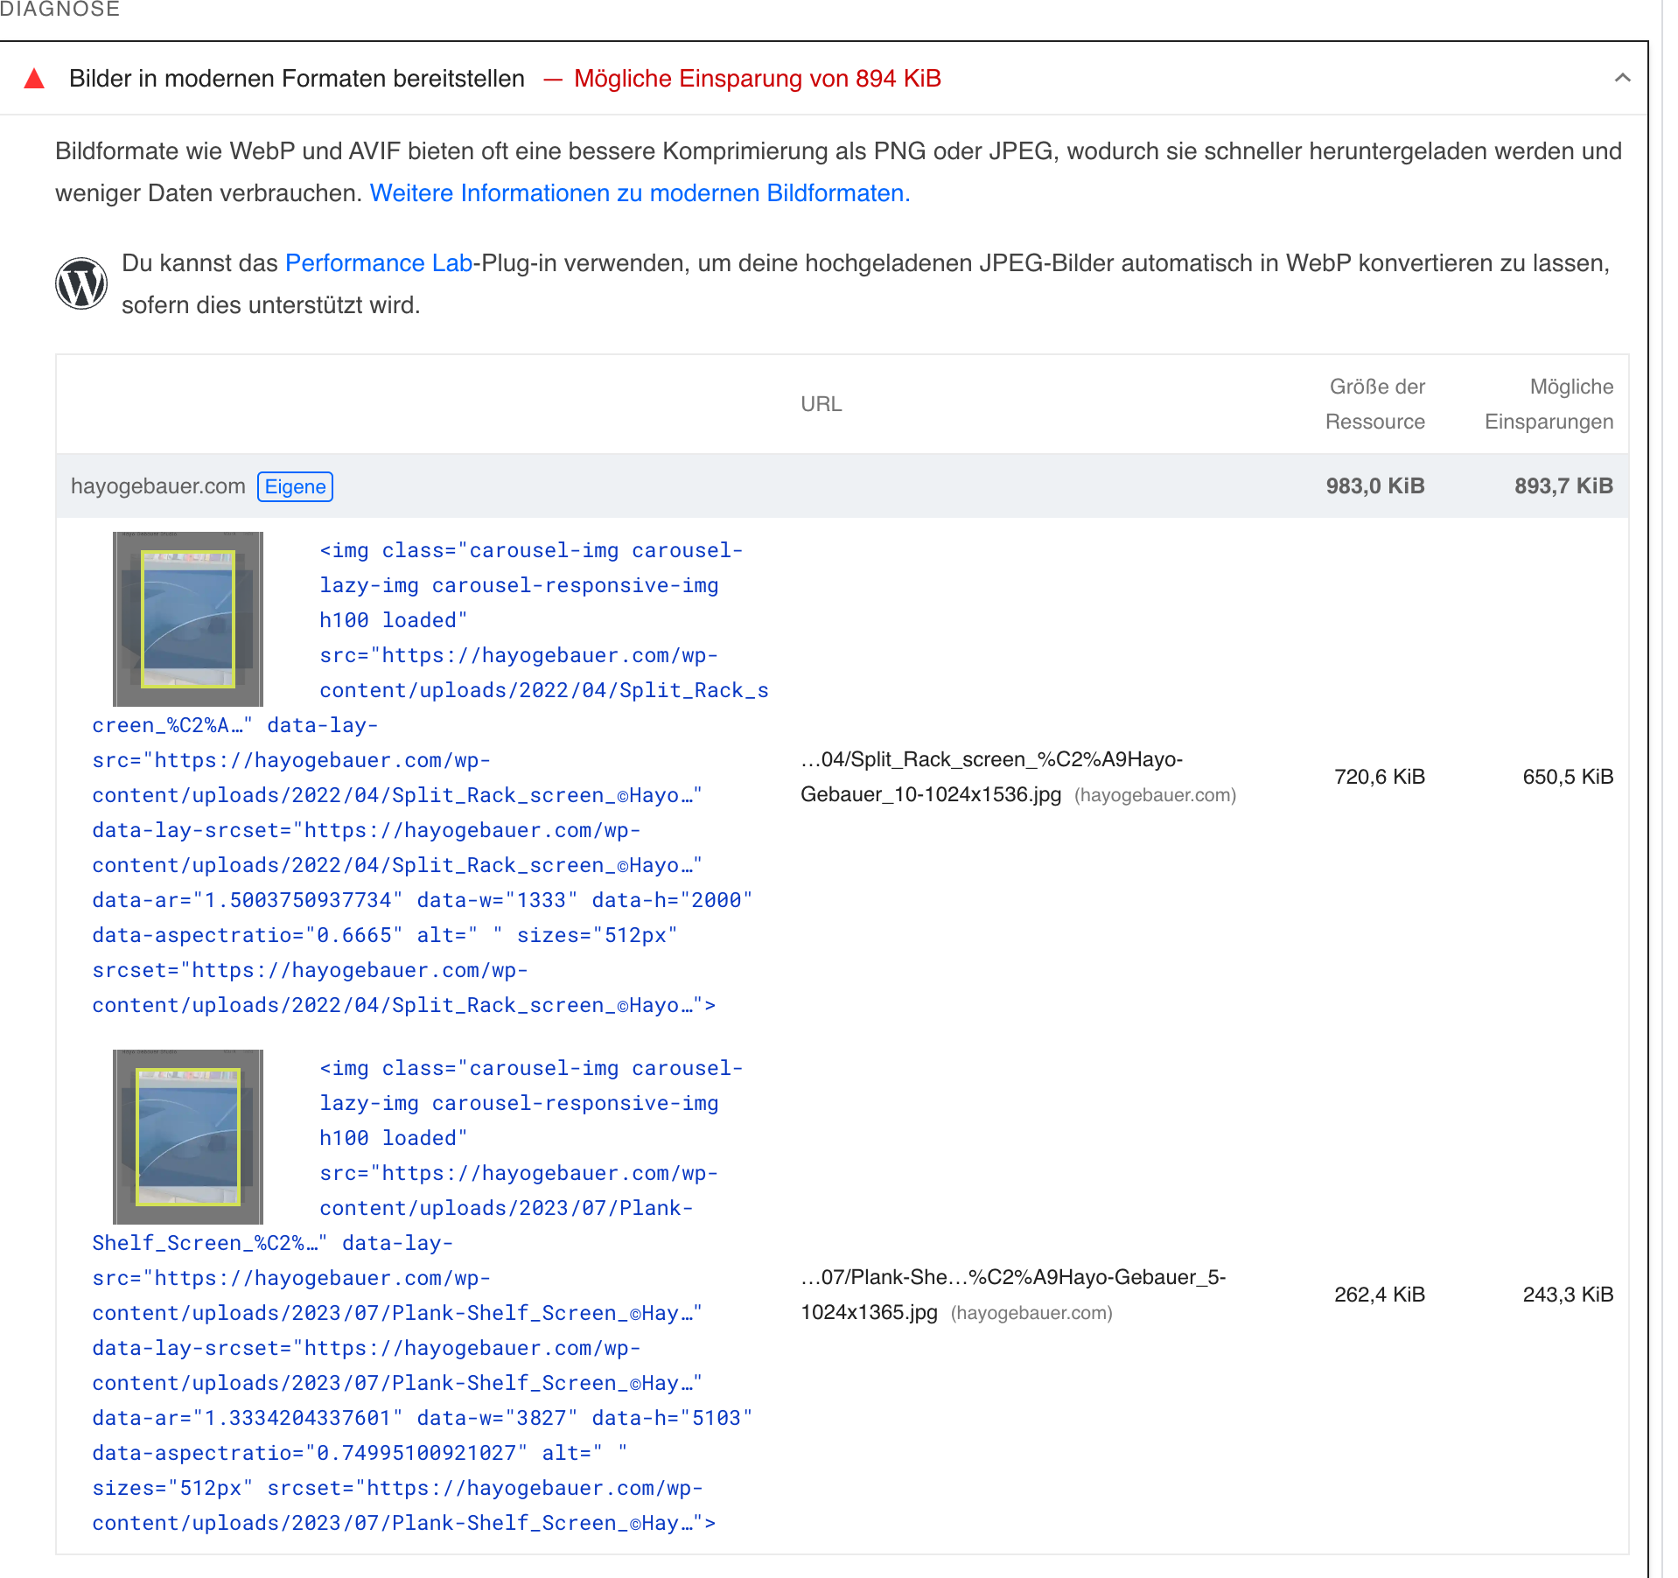Screen dimensions: 1678x1578
Task: Click the heading "Bilder in modernen Formaten bereitstellen"
Action: [297, 78]
